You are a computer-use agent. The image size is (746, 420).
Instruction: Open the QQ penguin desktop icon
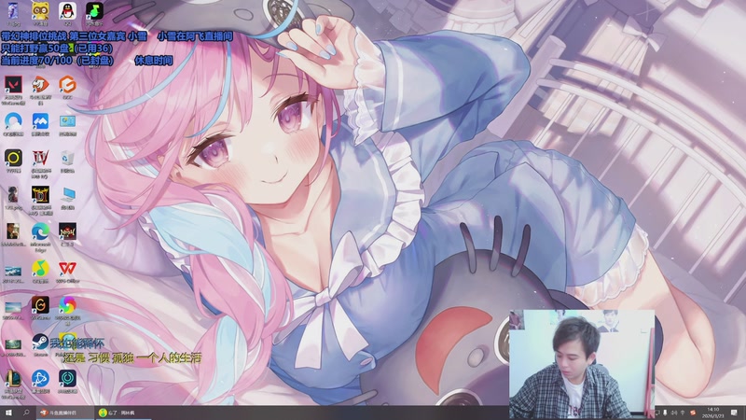[67, 11]
